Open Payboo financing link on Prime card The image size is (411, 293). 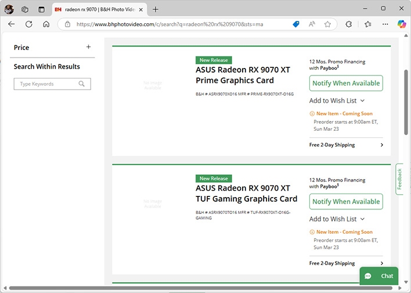click(329, 68)
